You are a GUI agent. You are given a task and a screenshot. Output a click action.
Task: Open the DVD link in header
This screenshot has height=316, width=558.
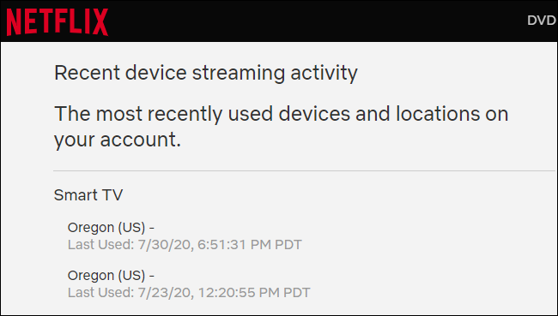tap(542, 21)
